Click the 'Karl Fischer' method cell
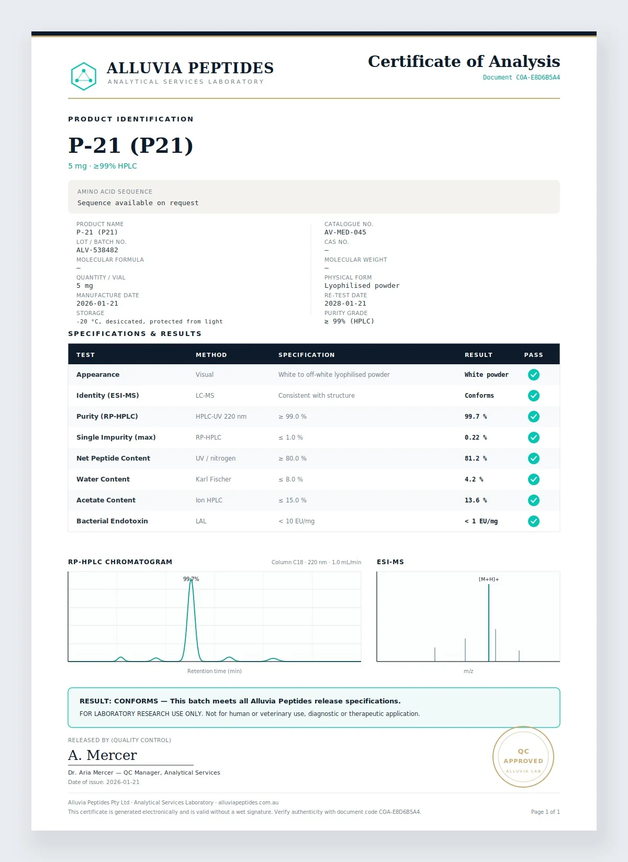This screenshot has width=628, height=862. click(214, 479)
